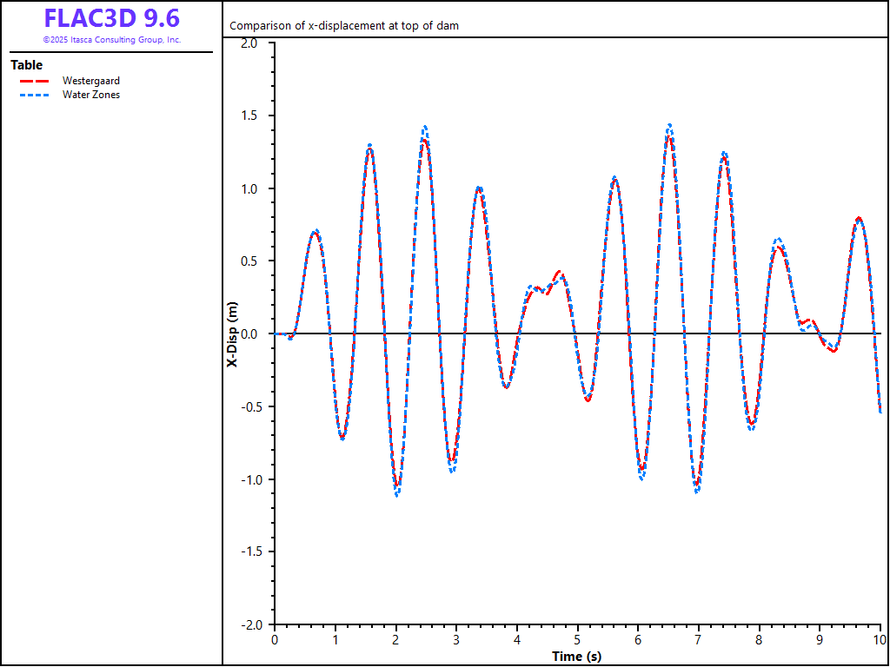Click the Time (s) horizontal axis label
The width and height of the screenshot is (890, 667).
576,656
